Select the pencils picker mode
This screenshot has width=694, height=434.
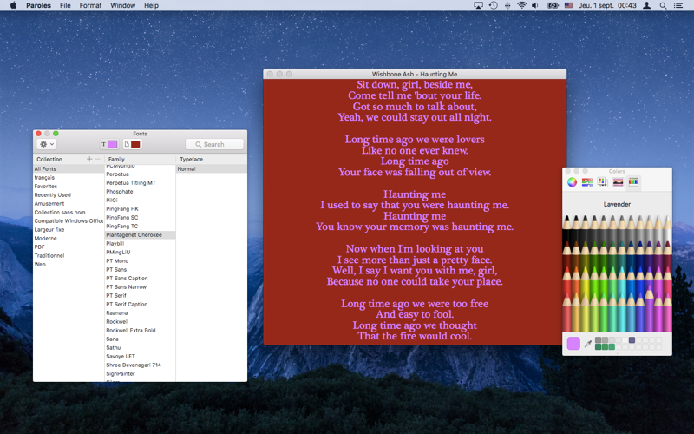(633, 182)
